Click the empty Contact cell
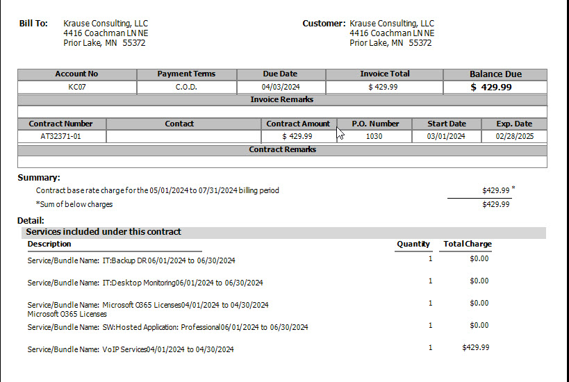The width and height of the screenshot is (569, 382). click(183, 137)
